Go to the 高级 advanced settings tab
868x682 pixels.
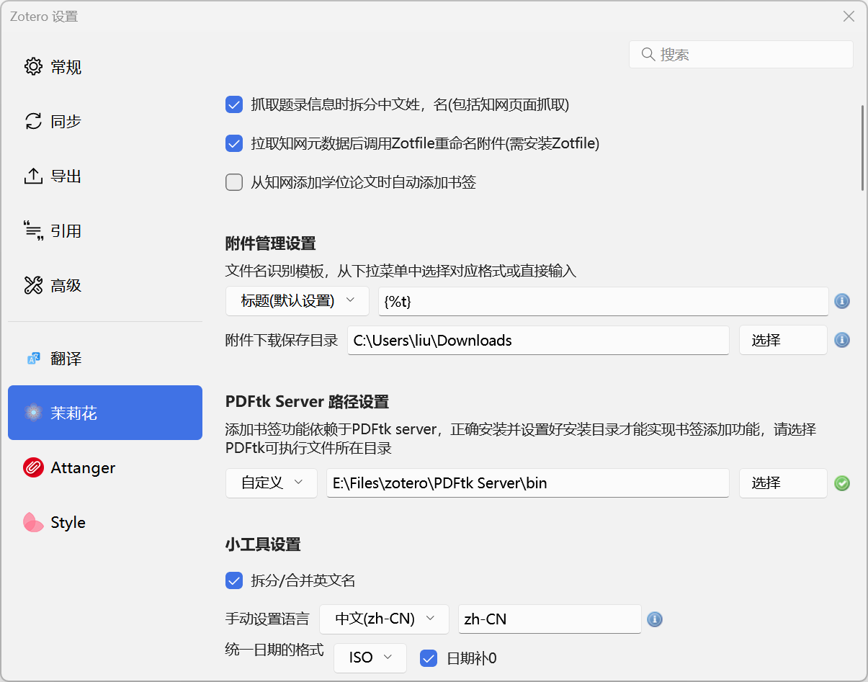[x=105, y=285]
